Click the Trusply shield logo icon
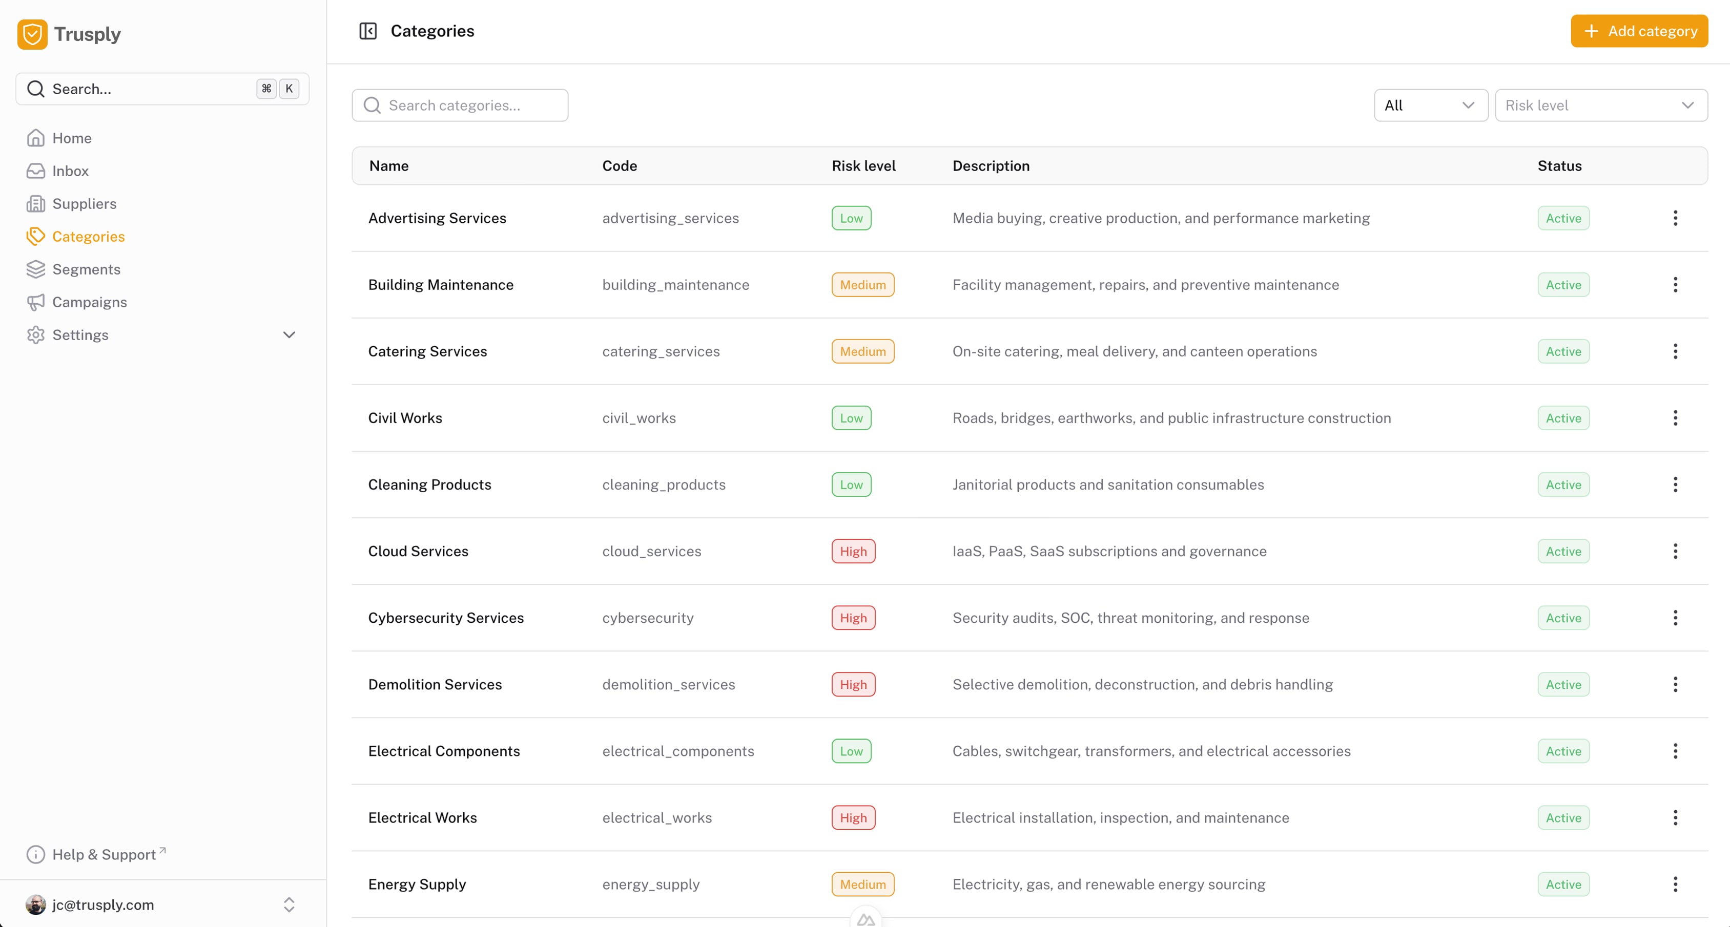Image resolution: width=1730 pixels, height=927 pixels. coord(32,34)
